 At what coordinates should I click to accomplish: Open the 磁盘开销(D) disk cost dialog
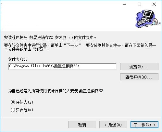click(x=139, y=77)
